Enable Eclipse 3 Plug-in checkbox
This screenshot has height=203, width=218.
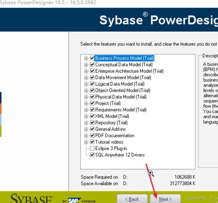point(92,148)
